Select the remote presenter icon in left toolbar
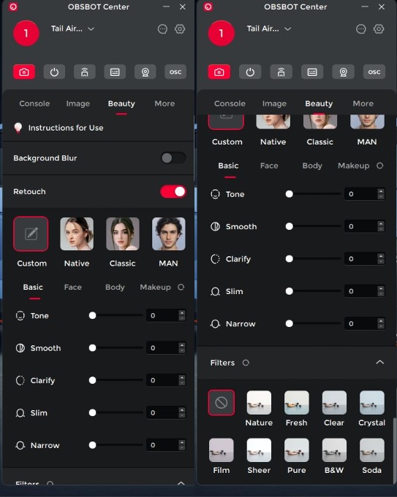The image size is (397, 497). [85, 72]
